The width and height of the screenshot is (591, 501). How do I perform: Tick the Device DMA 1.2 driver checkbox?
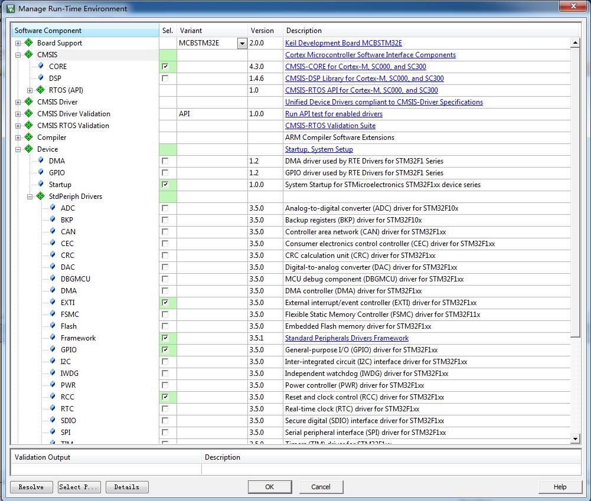point(165,161)
